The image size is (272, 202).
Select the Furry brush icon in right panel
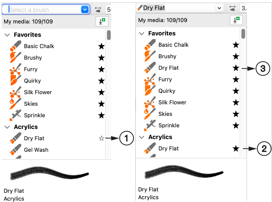150,79
